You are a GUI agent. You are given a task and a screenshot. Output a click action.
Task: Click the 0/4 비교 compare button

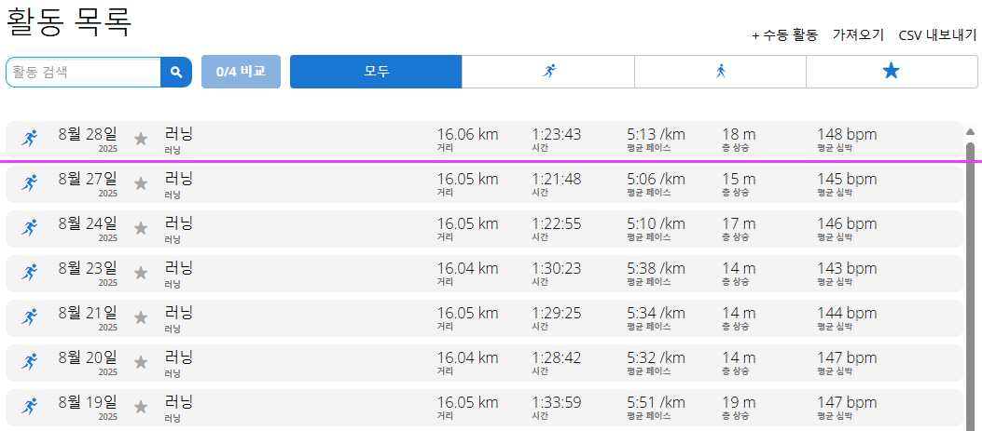point(242,72)
